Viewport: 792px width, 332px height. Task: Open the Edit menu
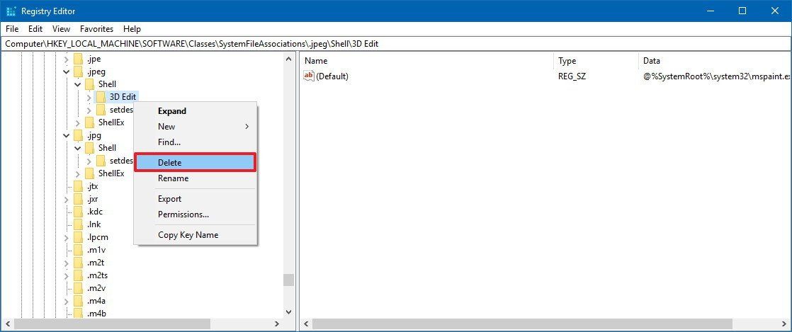pos(35,29)
